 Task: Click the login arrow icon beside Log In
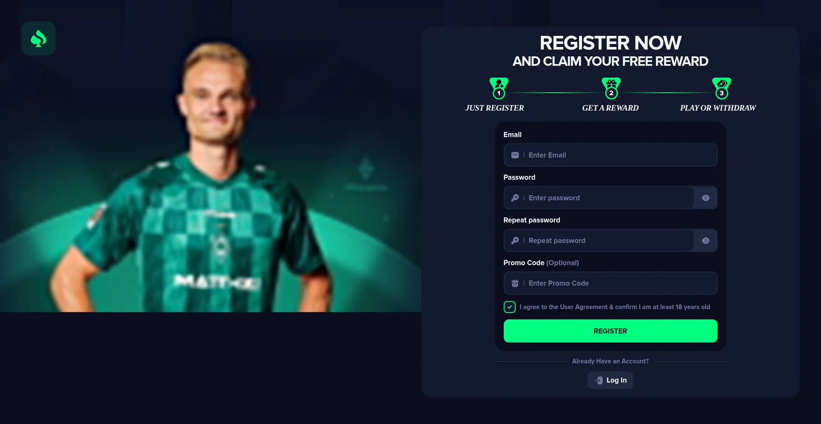pos(599,380)
